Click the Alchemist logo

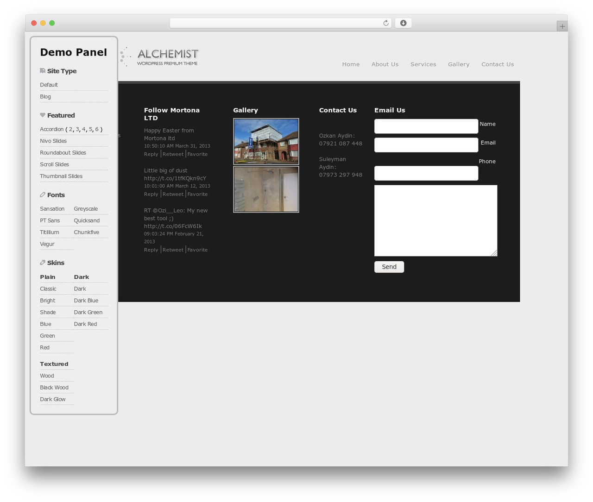[x=159, y=56]
